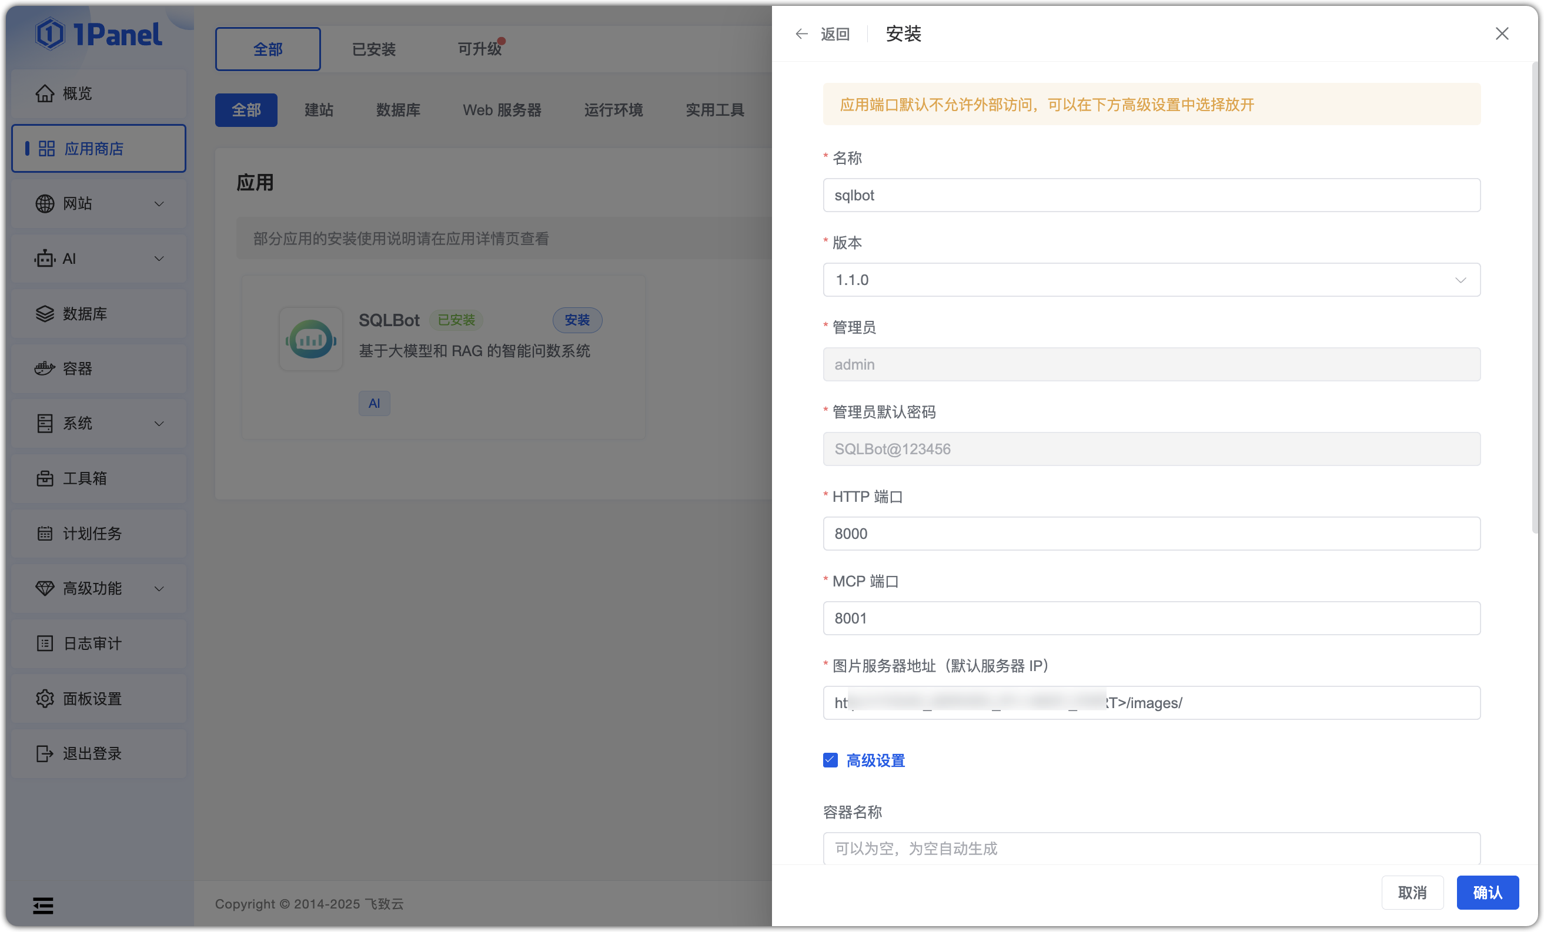Select the Web 服务器 category tab

tap(502, 110)
